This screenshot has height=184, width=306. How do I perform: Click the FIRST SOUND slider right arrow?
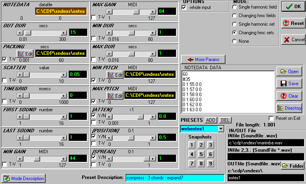pyautogui.click(x=63, y=117)
